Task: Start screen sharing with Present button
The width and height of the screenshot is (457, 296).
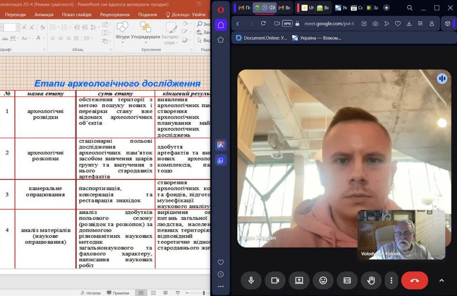Action: click(x=299, y=280)
